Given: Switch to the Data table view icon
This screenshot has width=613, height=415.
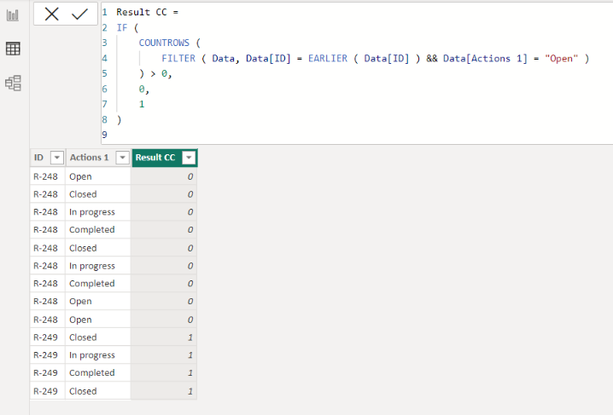Looking at the screenshot, I should [13, 49].
